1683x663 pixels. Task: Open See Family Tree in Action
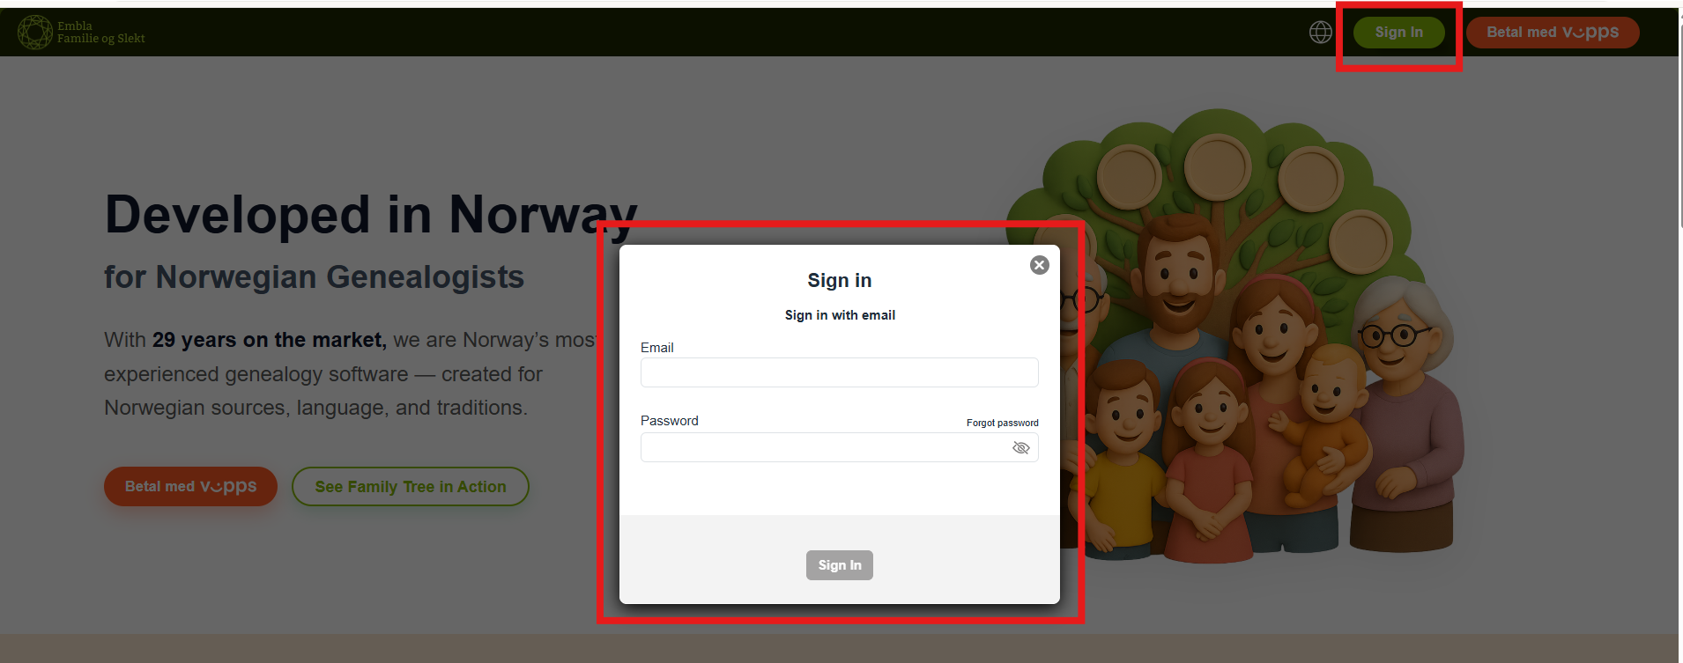point(411,487)
